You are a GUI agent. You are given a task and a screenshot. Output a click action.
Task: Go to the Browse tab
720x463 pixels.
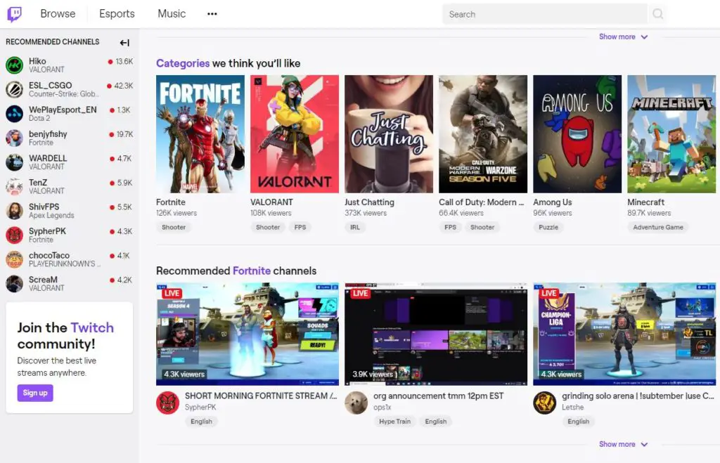point(58,14)
